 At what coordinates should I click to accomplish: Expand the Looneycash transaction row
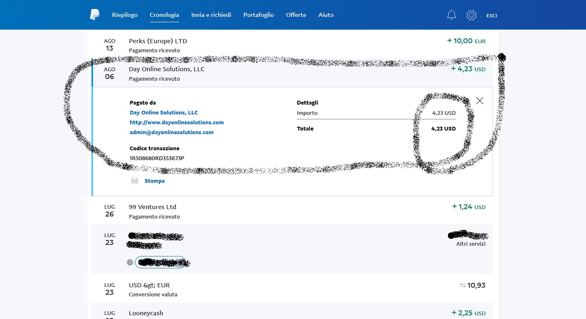pyautogui.click(x=292, y=311)
